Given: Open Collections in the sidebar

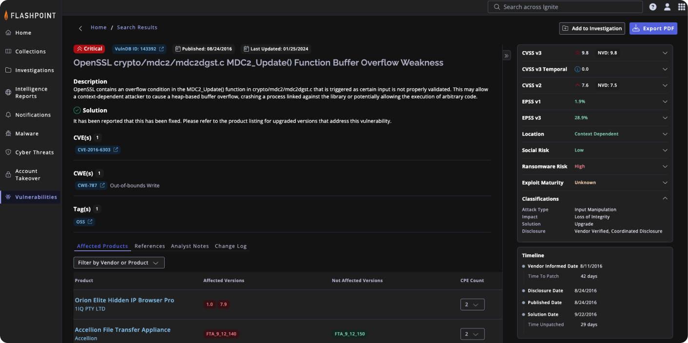Looking at the screenshot, I should pyautogui.click(x=30, y=51).
